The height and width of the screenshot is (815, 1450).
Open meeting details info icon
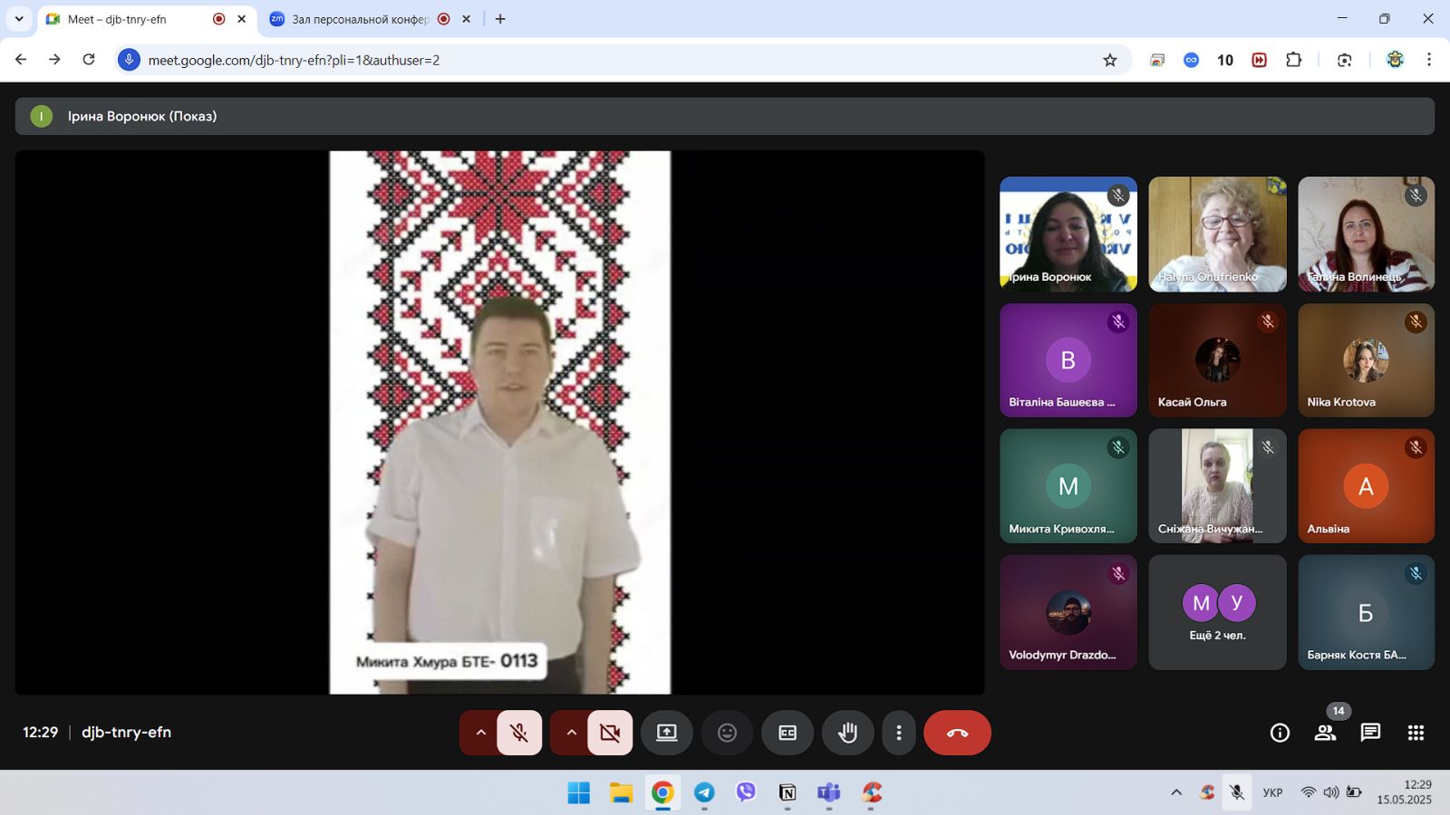(x=1280, y=733)
